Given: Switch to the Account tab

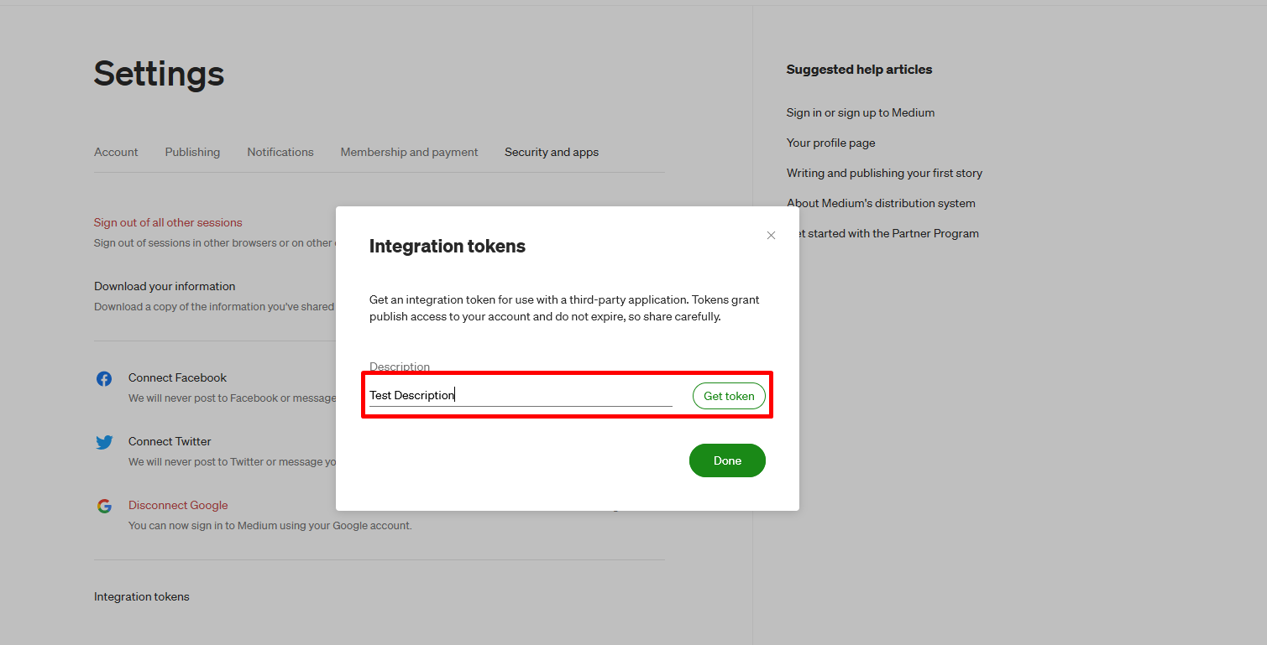Looking at the screenshot, I should (116, 152).
